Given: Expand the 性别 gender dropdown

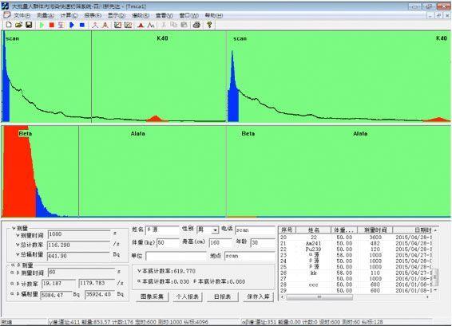Looking at the screenshot, I should (x=215, y=230).
